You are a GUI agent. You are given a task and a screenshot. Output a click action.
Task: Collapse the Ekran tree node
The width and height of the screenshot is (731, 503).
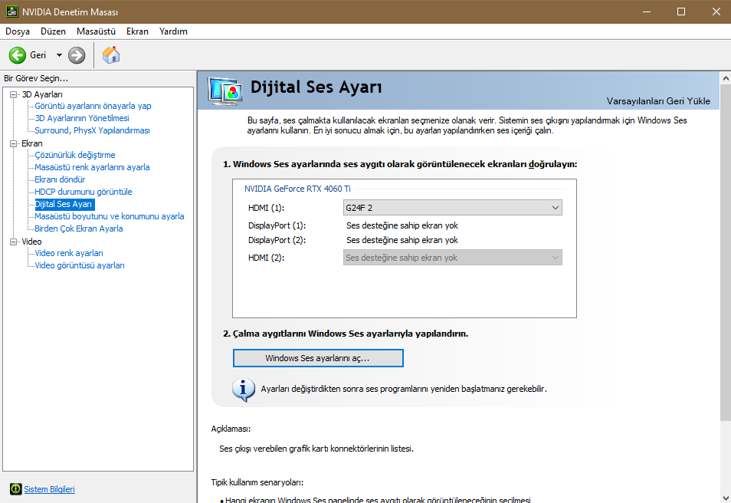(14, 143)
